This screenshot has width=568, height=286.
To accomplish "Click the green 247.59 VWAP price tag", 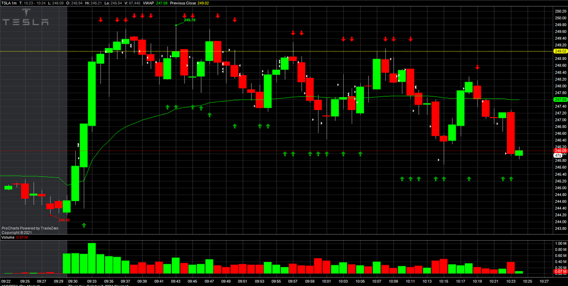I will pos(560,100).
